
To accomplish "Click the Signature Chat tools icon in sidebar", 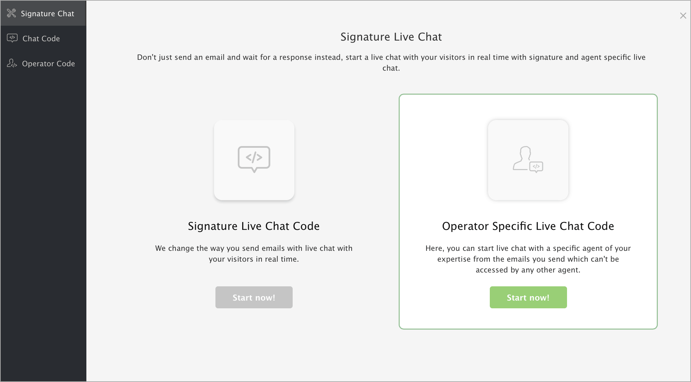I will (12, 13).
